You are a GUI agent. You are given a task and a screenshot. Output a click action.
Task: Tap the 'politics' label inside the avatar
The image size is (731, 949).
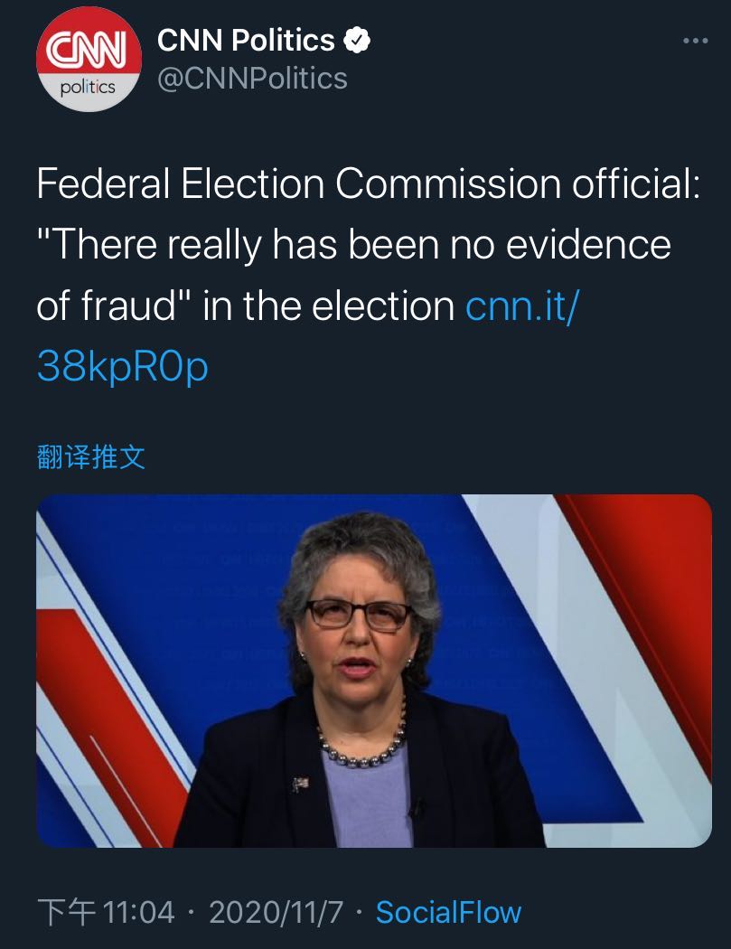[88, 89]
